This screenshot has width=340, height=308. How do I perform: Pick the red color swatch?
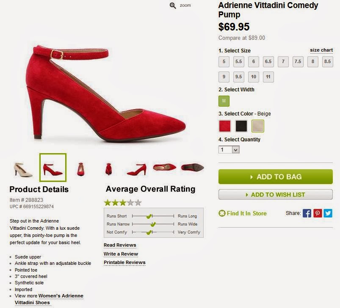pyautogui.click(x=225, y=126)
